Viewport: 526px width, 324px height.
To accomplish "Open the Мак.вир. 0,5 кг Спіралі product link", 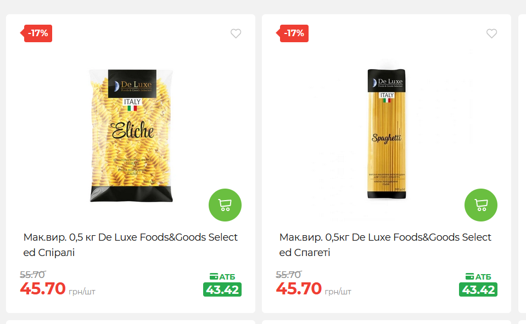I will (x=131, y=245).
